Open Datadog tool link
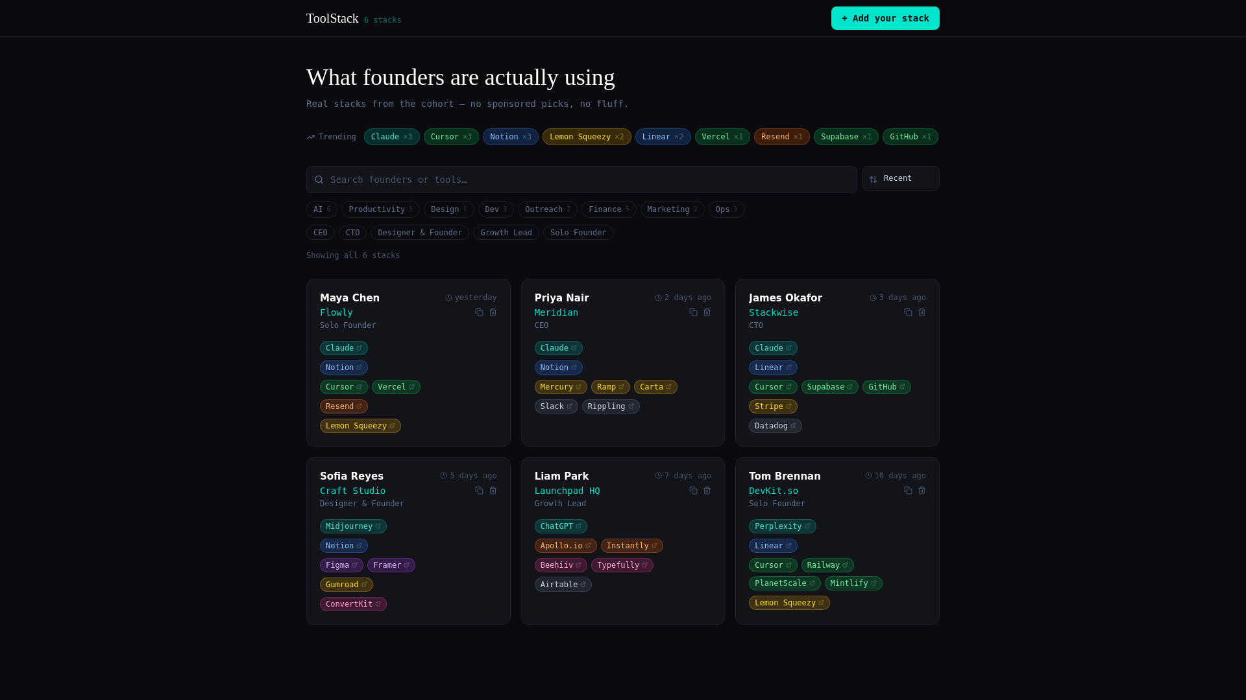This screenshot has height=700, width=1246. 776,426
